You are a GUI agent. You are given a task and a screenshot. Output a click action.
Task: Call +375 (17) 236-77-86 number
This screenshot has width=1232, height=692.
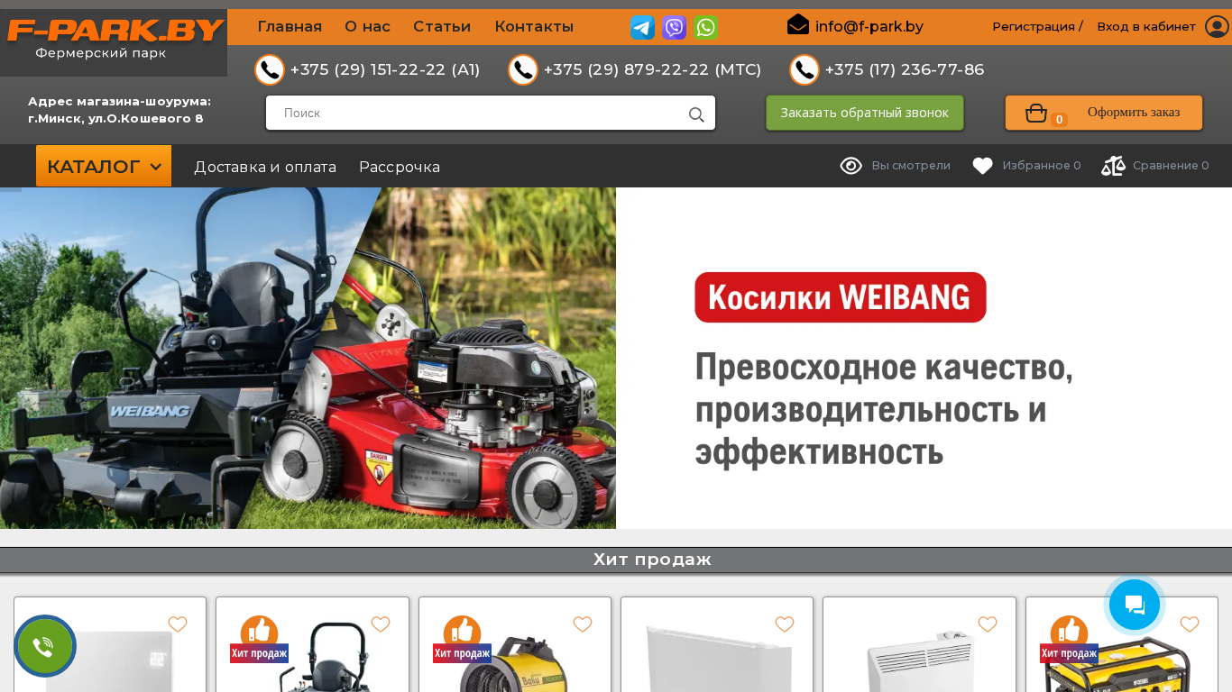tap(905, 69)
